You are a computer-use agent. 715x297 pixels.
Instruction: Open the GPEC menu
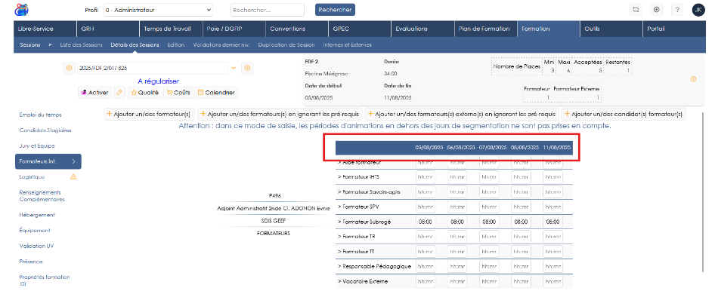coord(359,29)
